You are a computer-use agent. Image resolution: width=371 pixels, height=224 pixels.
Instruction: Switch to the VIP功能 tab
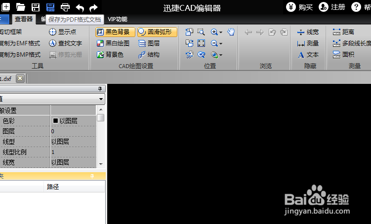[x=118, y=19]
